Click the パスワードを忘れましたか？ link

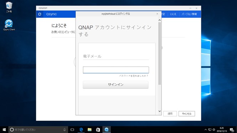[x=134, y=76]
